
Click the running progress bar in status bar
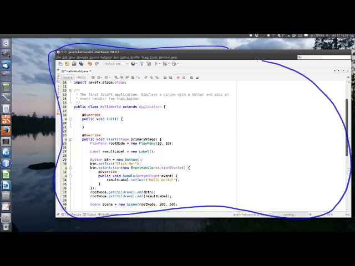pos(290,214)
